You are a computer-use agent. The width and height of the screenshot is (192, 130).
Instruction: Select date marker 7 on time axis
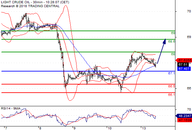(x=6, y=128)
